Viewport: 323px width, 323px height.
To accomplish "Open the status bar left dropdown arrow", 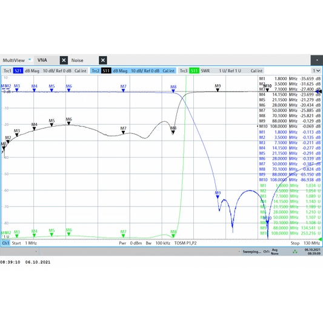I will tap(36, 251).
